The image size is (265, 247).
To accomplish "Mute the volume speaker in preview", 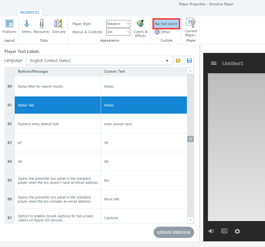I will 211,231.
